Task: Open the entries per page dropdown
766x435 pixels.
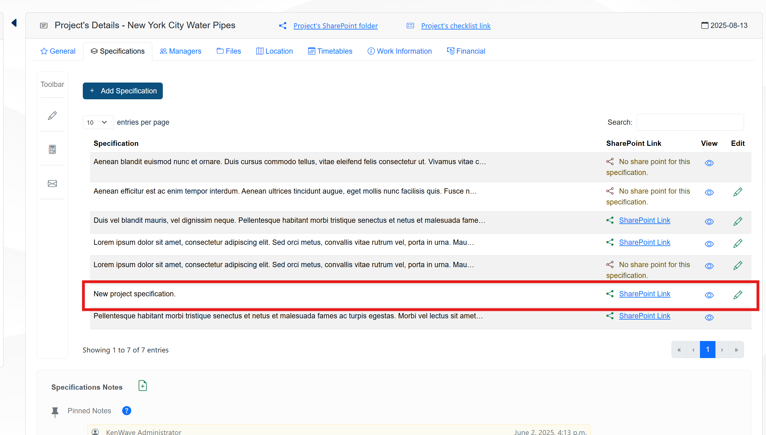Action: tap(97, 122)
